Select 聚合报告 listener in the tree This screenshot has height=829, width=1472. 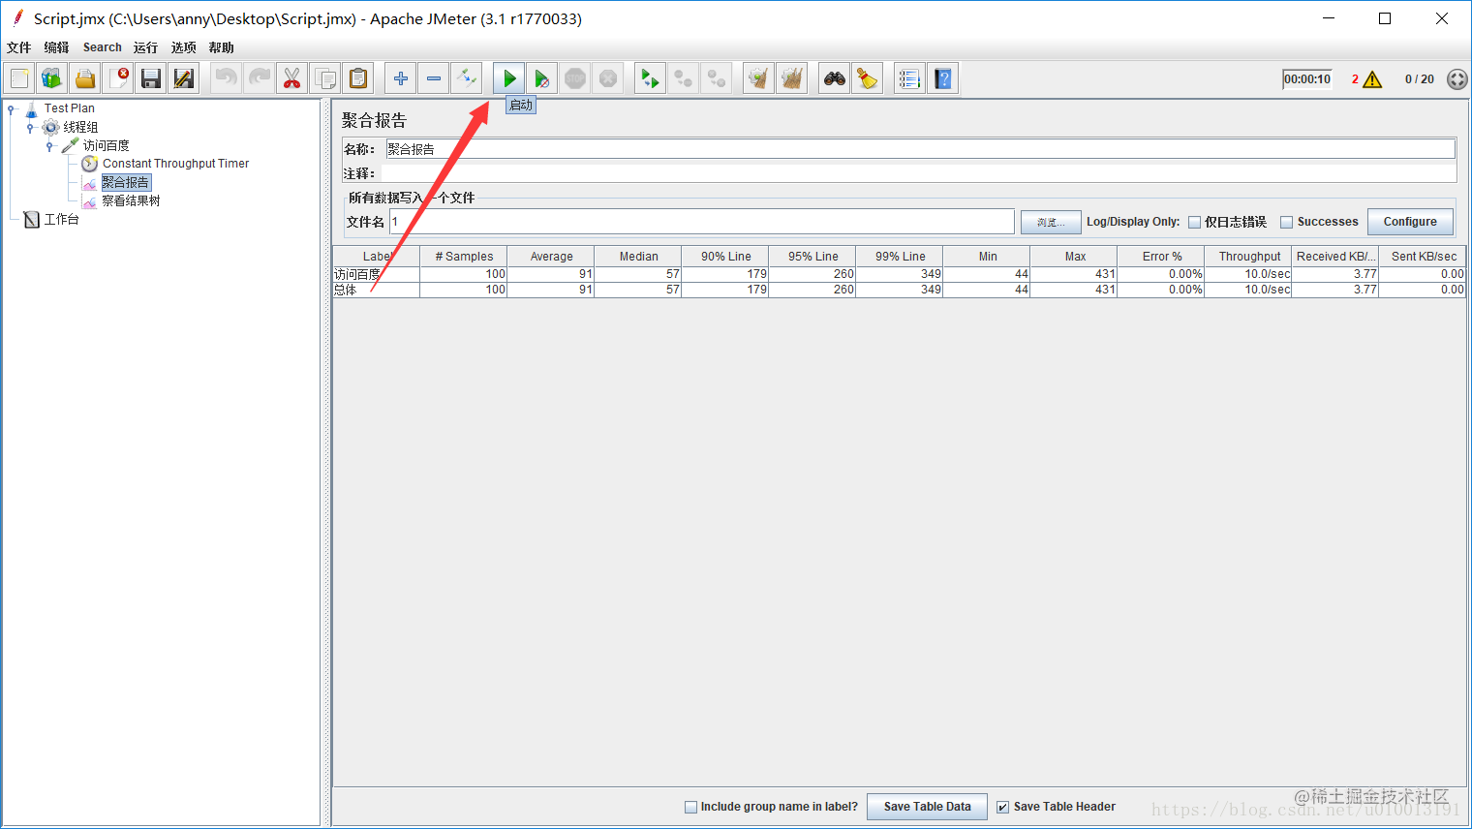[x=126, y=182]
